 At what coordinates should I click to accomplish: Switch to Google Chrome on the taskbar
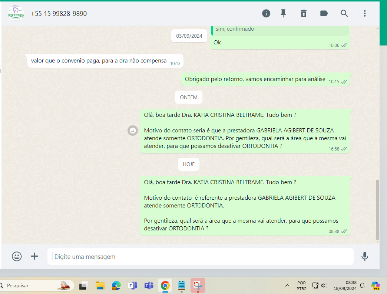[x=165, y=285]
